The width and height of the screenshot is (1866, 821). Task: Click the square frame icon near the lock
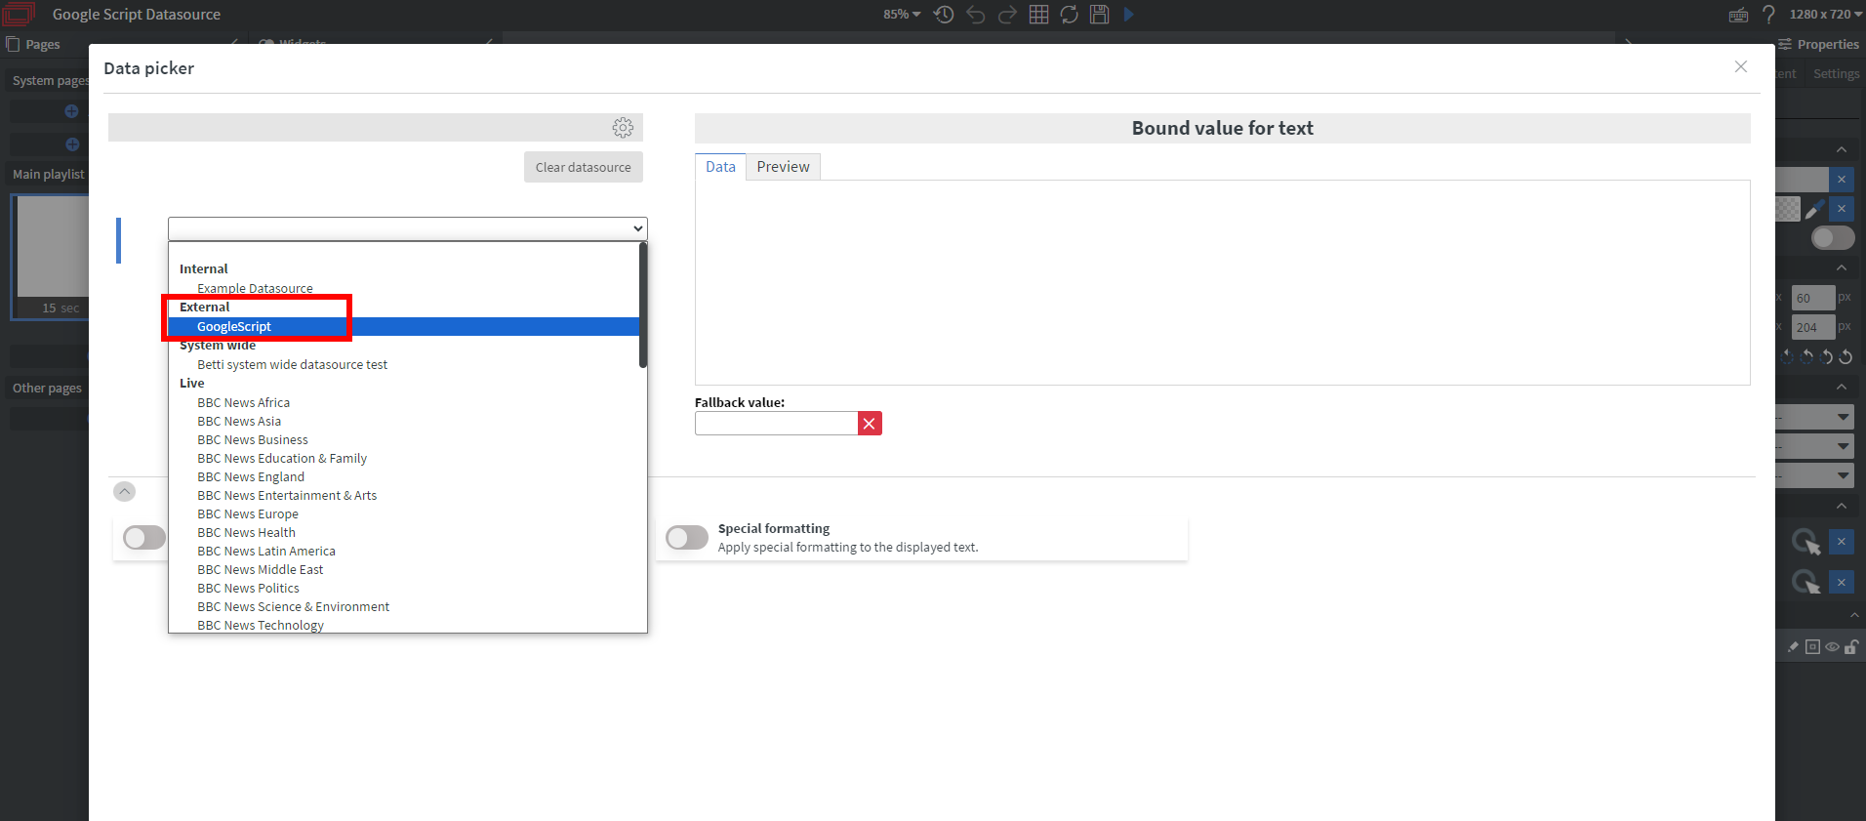pos(1812,647)
